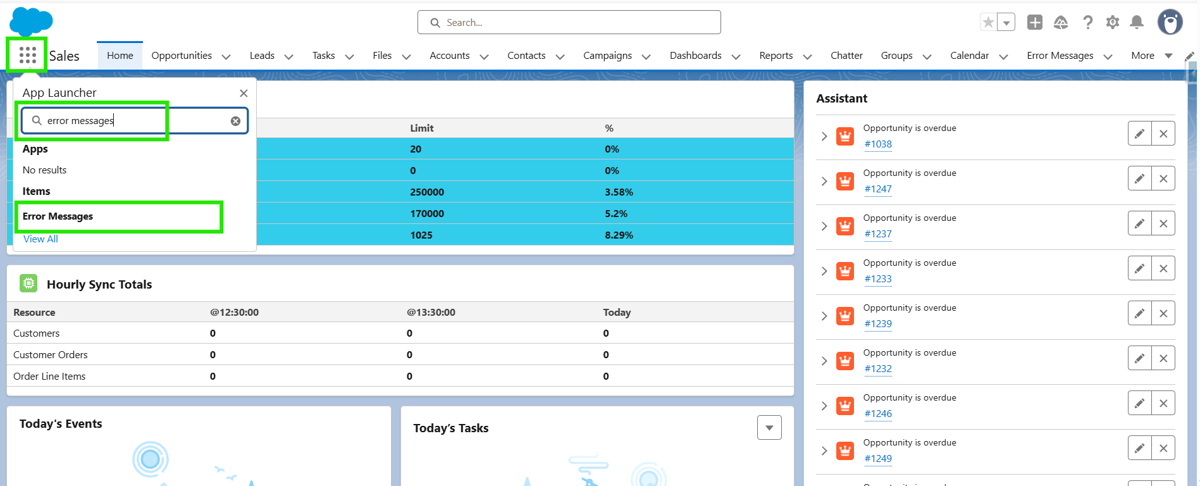Dismiss the opportunity #1247 assistant item
This screenshot has width=1200, height=486.
(x=1163, y=178)
